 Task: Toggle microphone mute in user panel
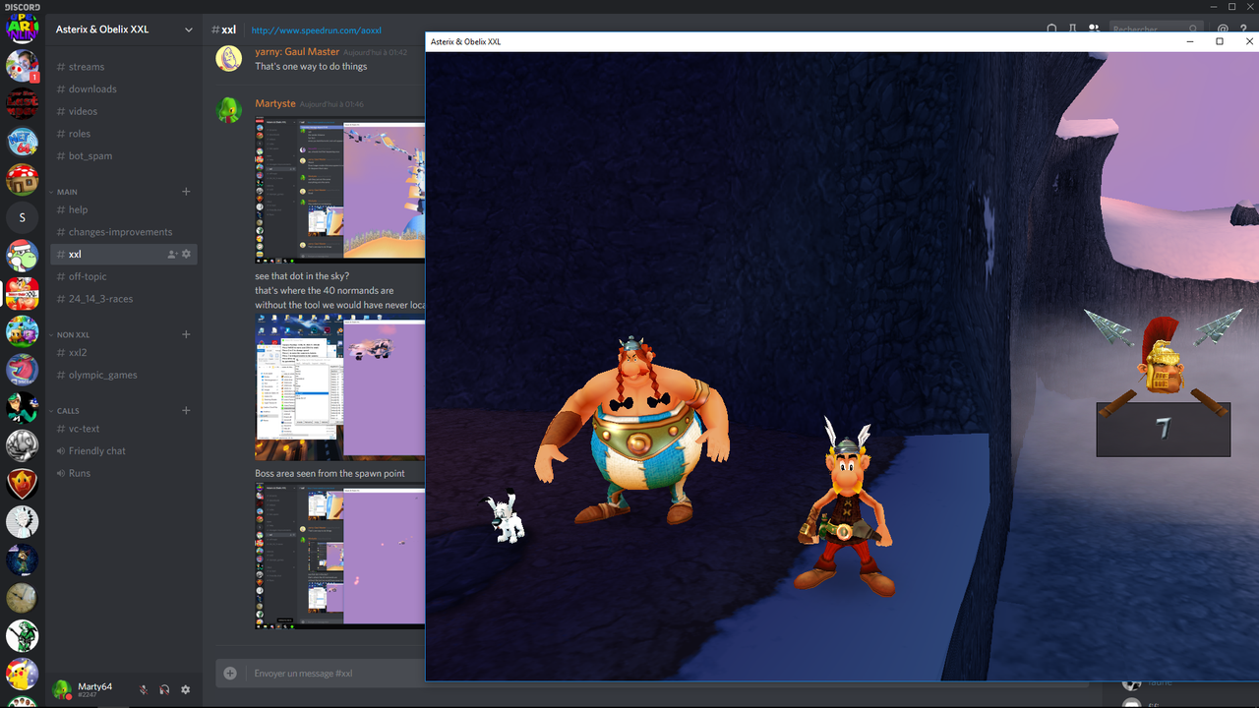[144, 690]
